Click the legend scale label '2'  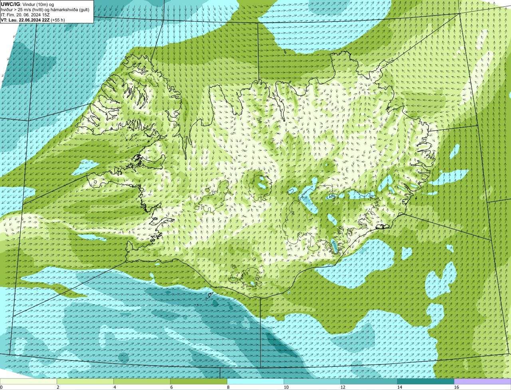click(58, 387)
